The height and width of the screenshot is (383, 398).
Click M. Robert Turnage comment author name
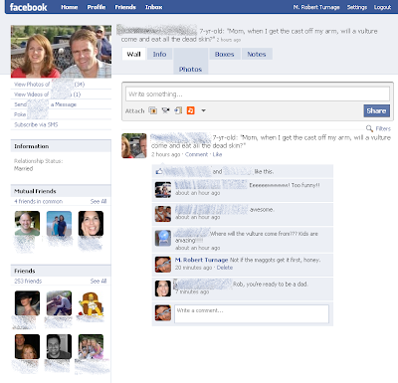[201, 260]
